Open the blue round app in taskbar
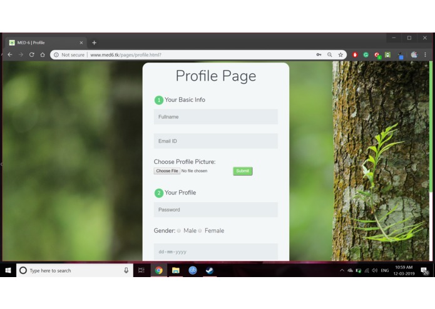435x309 pixels. (x=193, y=270)
